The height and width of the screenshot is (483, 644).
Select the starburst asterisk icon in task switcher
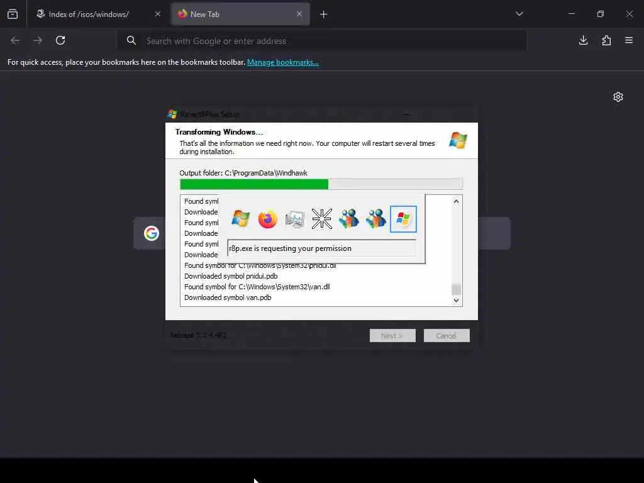tap(321, 218)
